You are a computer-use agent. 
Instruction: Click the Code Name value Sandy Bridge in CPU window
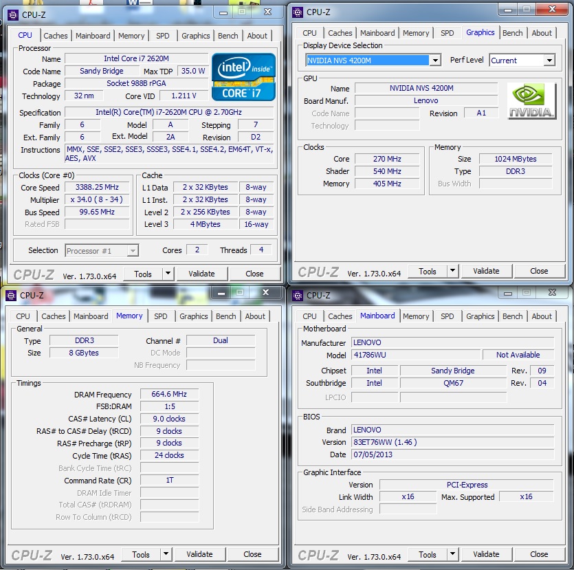click(x=102, y=71)
